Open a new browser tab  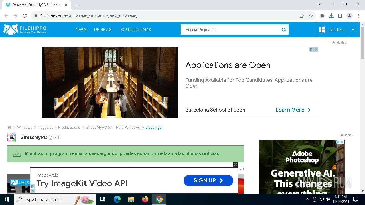pyautogui.click(x=77, y=5)
